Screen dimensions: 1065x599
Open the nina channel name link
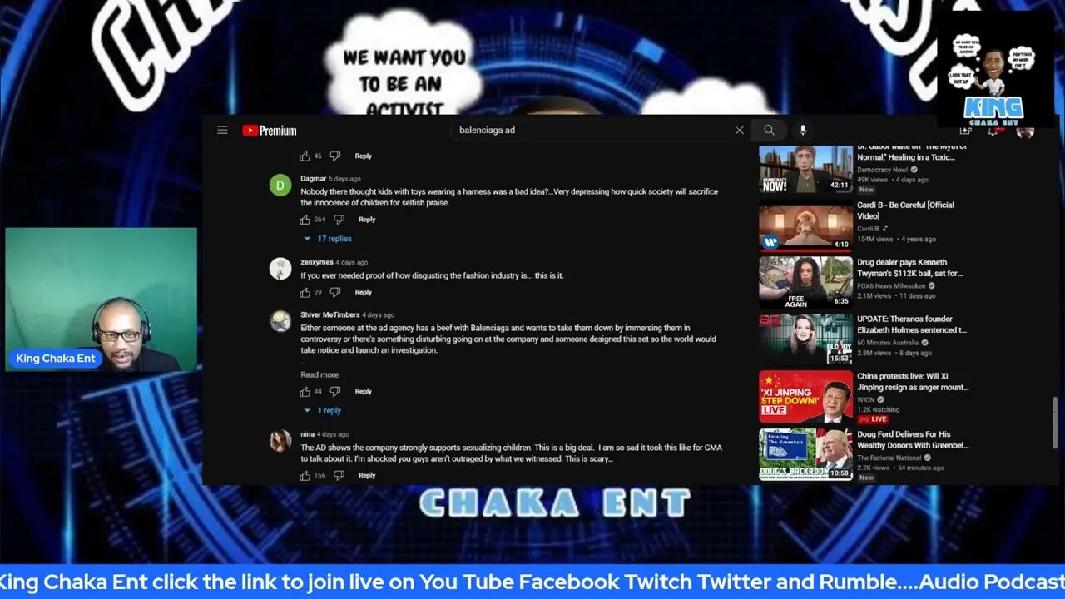[307, 434]
